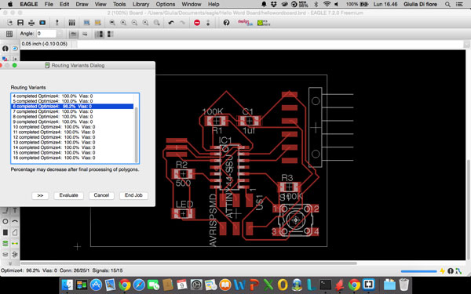Open the Options menu
471x294 pixels.
coord(165,4)
